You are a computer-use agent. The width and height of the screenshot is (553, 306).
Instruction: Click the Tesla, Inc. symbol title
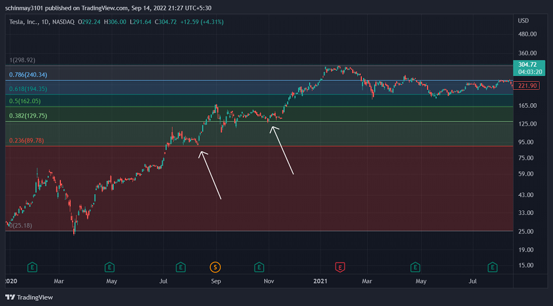pos(24,22)
